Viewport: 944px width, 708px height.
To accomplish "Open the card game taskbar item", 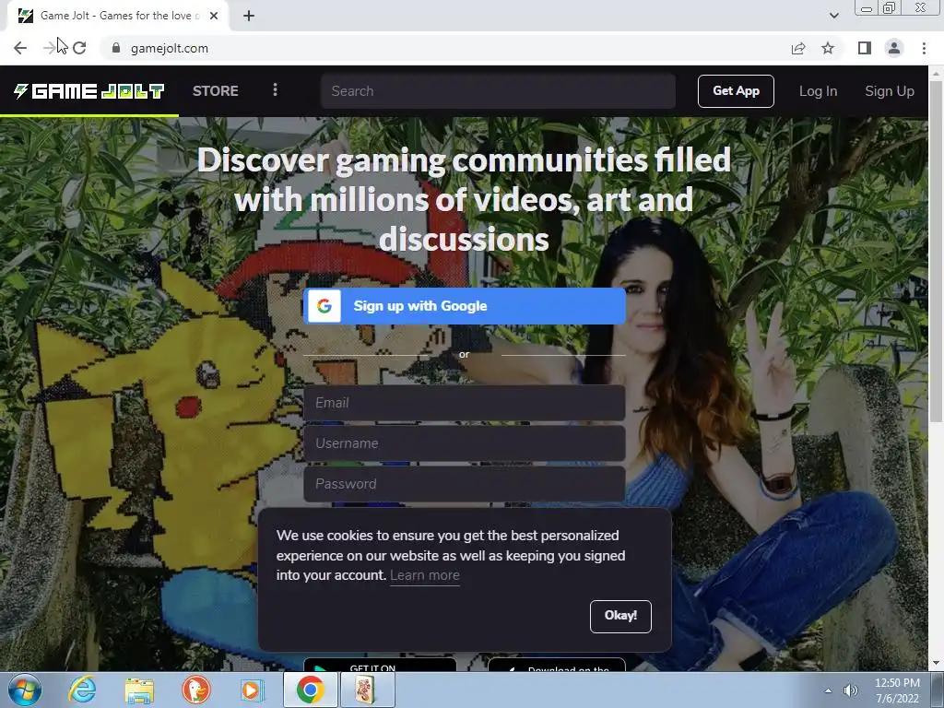I will pyautogui.click(x=367, y=690).
